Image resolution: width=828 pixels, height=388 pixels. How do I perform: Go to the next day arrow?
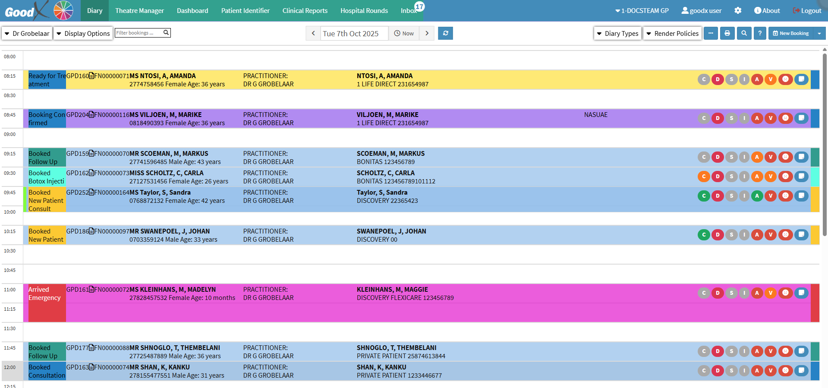[x=427, y=33]
